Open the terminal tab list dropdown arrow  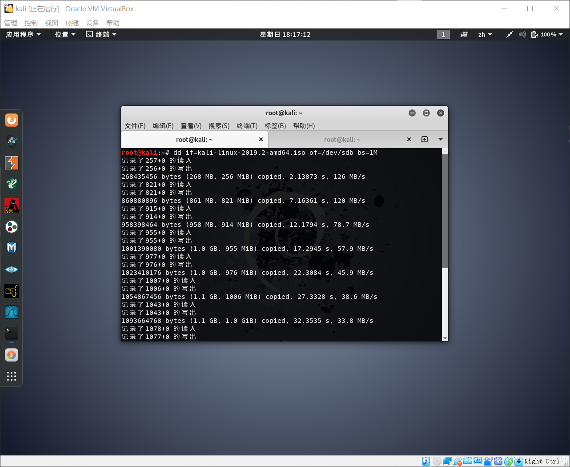coord(441,139)
